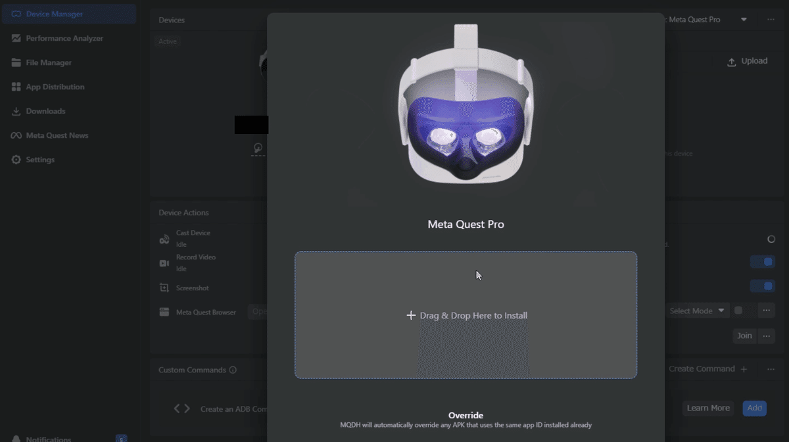
Task: Open Custom Commands three-dot menu
Action: coord(771,369)
